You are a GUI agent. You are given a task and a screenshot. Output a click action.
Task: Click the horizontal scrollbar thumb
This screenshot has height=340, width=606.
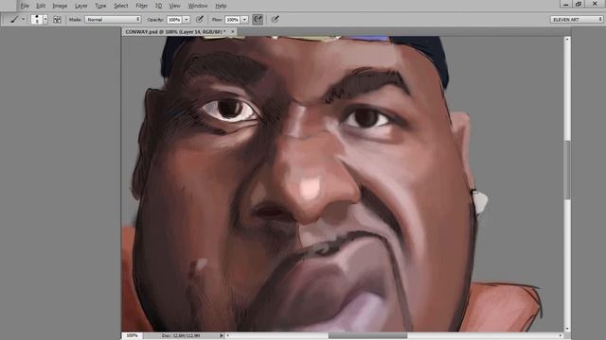(x=367, y=336)
